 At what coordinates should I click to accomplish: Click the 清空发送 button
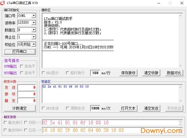(x=151, y=108)
